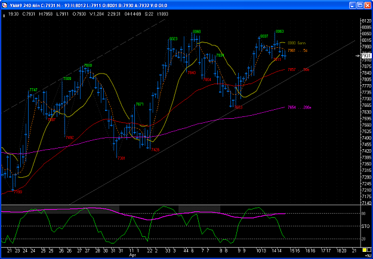Click the 8000 Gann line label

[x=297, y=43]
